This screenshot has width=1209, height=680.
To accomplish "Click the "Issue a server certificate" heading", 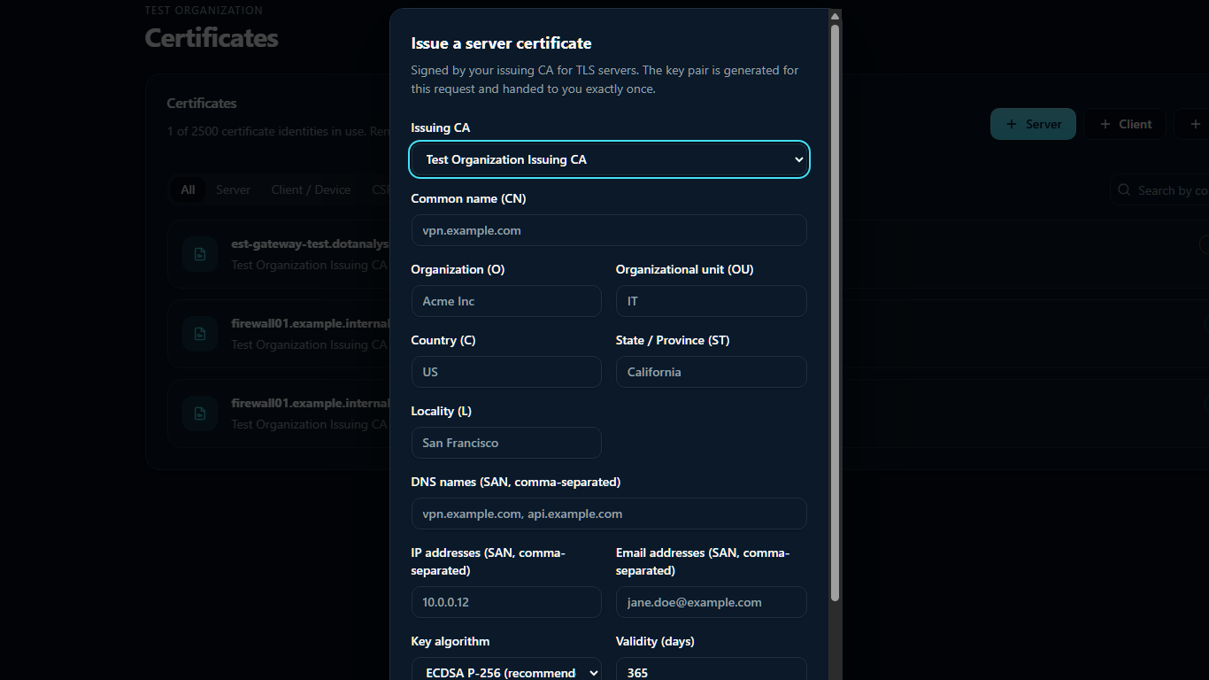I will click(501, 43).
